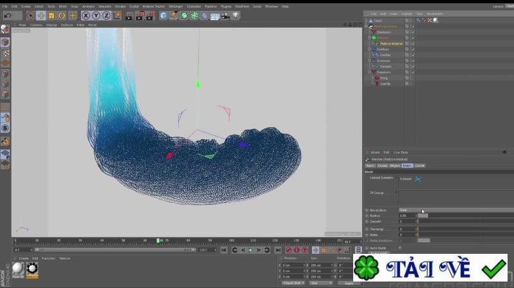This screenshot has height=288, width=514.
Task: Open the Size mode dropdown in coordinates
Action: (321, 283)
